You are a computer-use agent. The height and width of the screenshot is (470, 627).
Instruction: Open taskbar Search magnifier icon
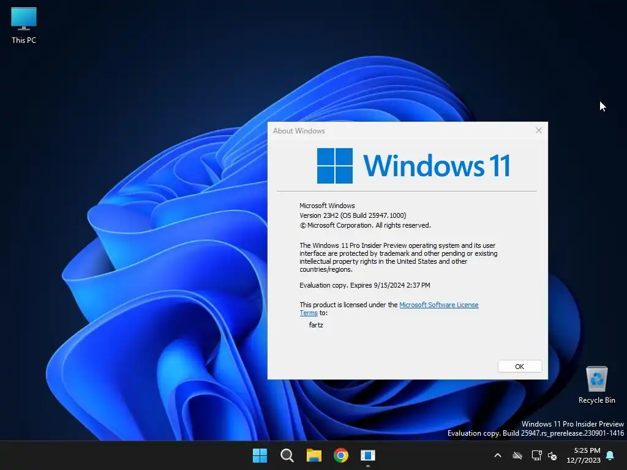(287, 455)
